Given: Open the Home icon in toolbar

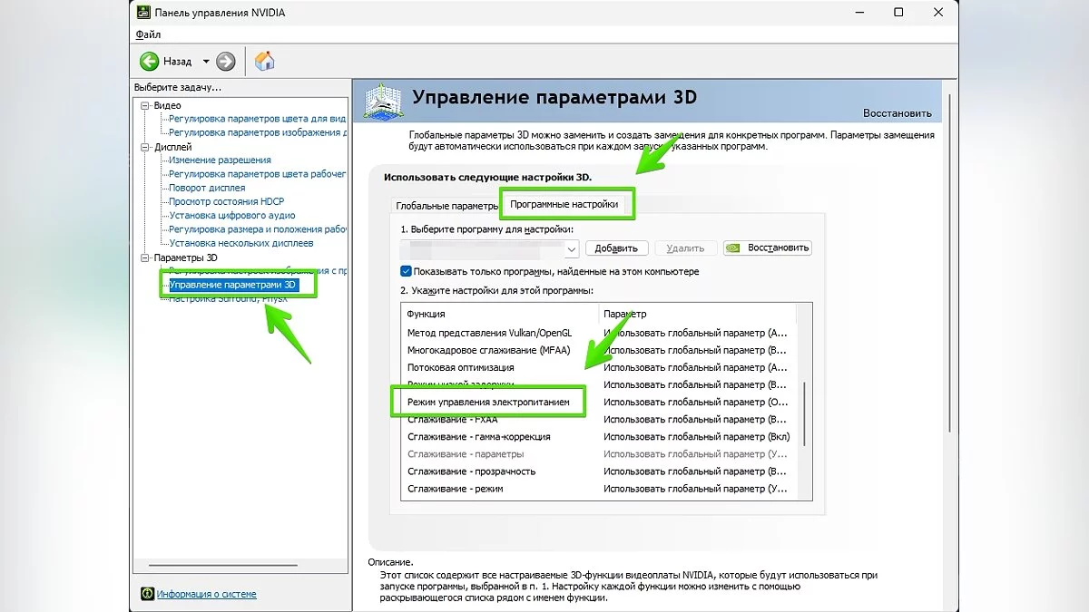Looking at the screenshot, I should pos(264,62).
